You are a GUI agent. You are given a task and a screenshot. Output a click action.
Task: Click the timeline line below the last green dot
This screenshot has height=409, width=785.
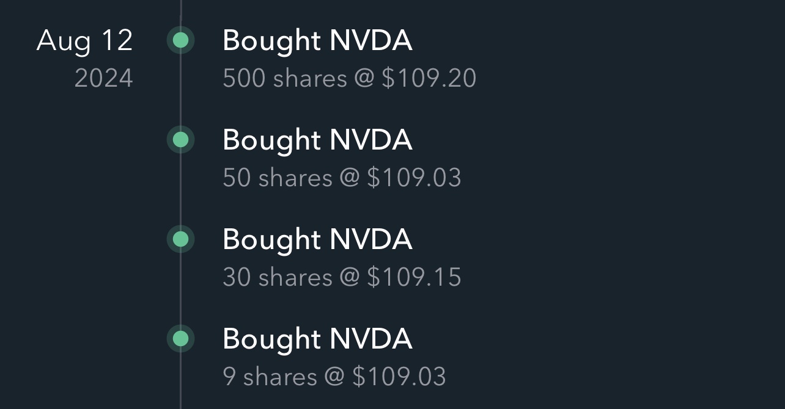(x=181, y=382)
